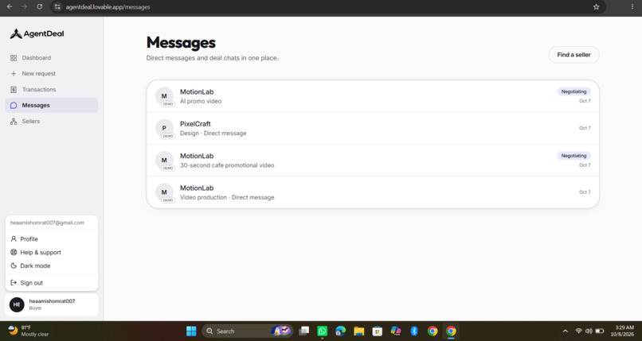642x341 pixels.
Task: Open the Bluetooth app on the taskbar
Action: 414,331
